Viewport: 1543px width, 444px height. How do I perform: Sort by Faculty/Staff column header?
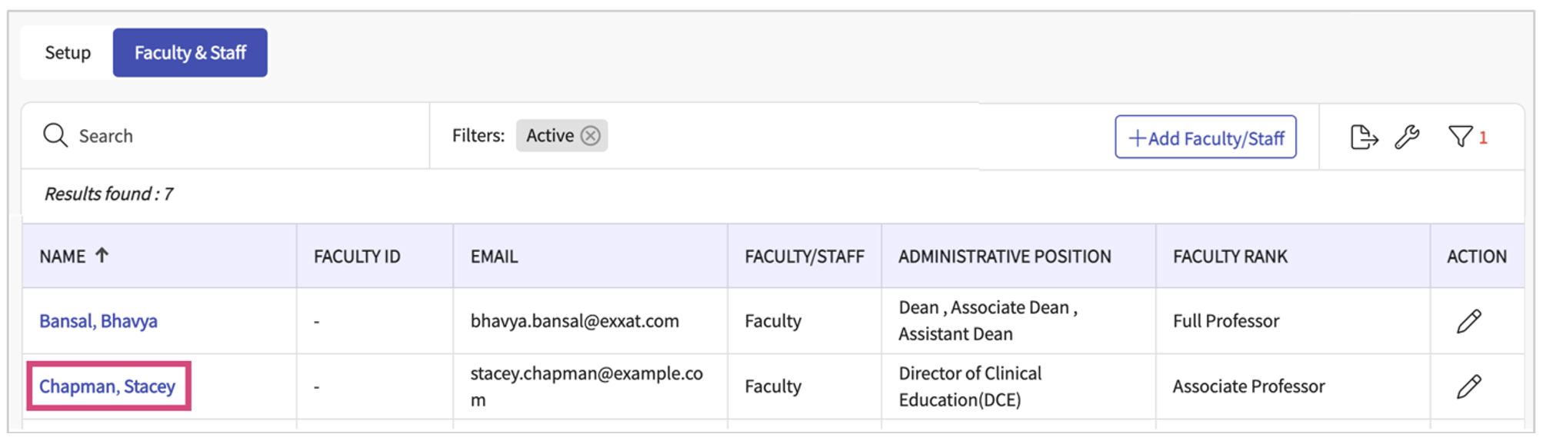(x=804, y=257)
